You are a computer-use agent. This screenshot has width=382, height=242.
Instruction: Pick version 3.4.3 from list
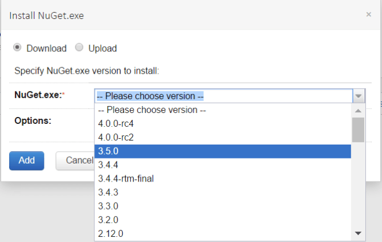[x=108, y=192]
